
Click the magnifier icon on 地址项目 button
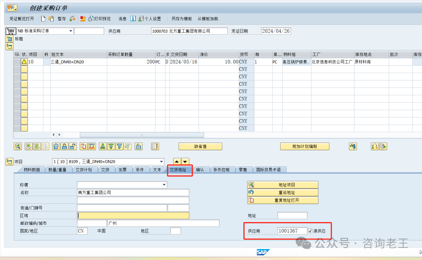(251, 185)
